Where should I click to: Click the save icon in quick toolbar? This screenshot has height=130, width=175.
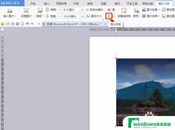[x=8, y=24]
